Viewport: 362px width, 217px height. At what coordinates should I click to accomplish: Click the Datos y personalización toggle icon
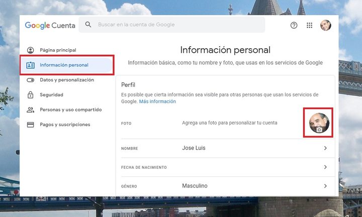pyautogui.click(x=31, y=80)
